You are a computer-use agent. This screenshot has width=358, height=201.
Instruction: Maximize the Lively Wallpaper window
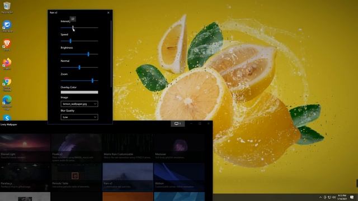tap(200, 123)
